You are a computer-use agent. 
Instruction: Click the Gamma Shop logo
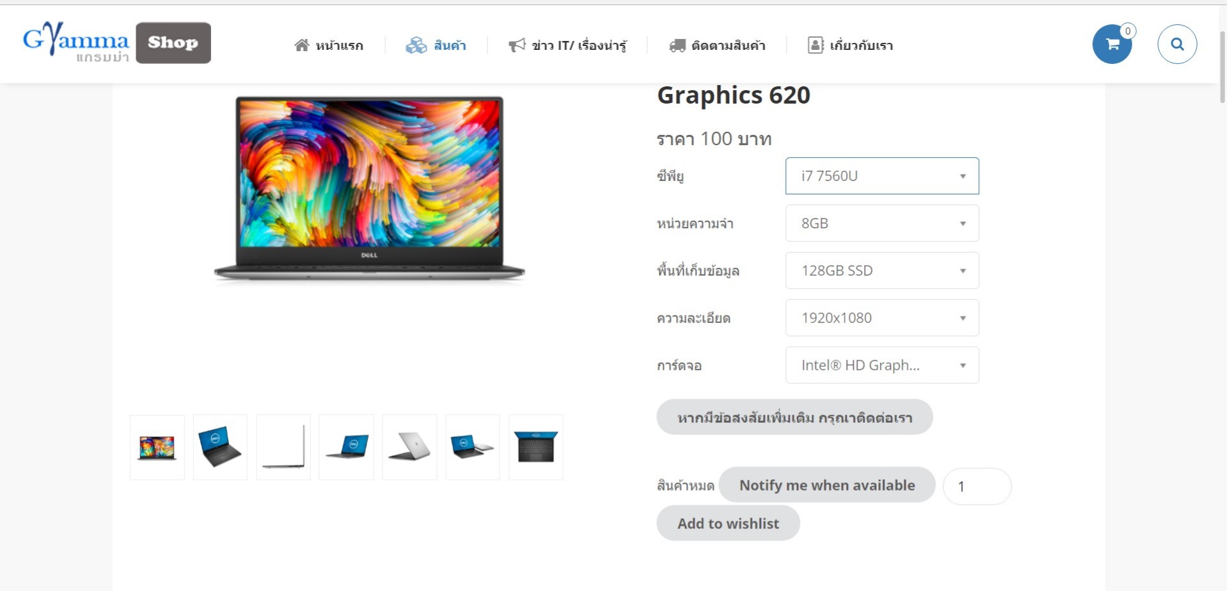117,42
